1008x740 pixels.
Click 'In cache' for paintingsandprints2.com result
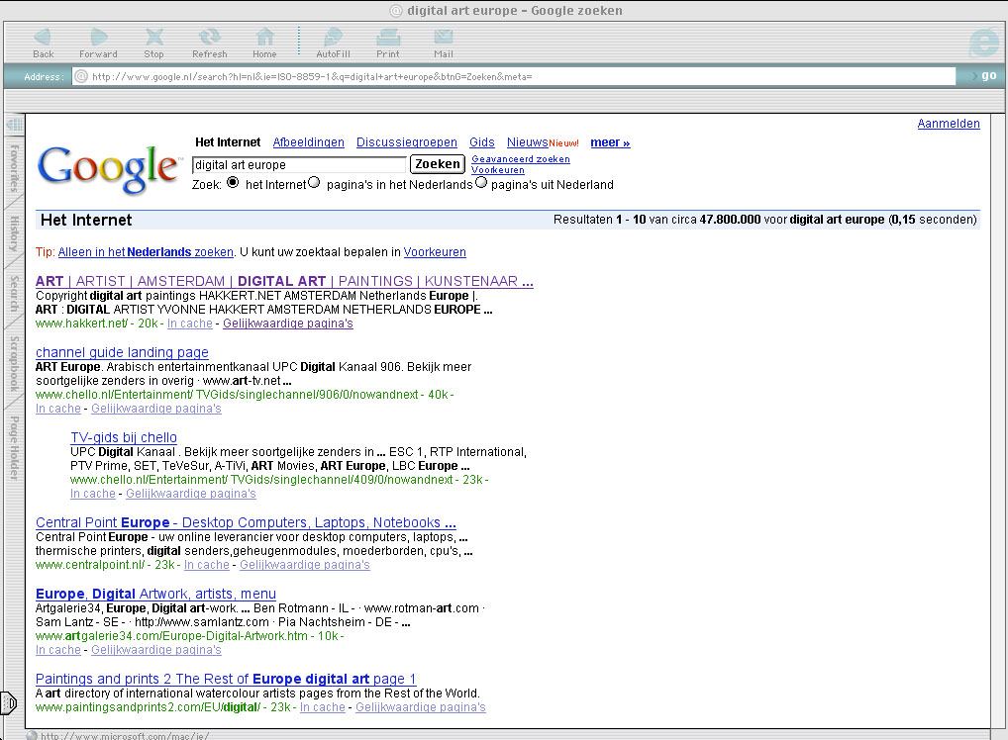coord(322,707)
